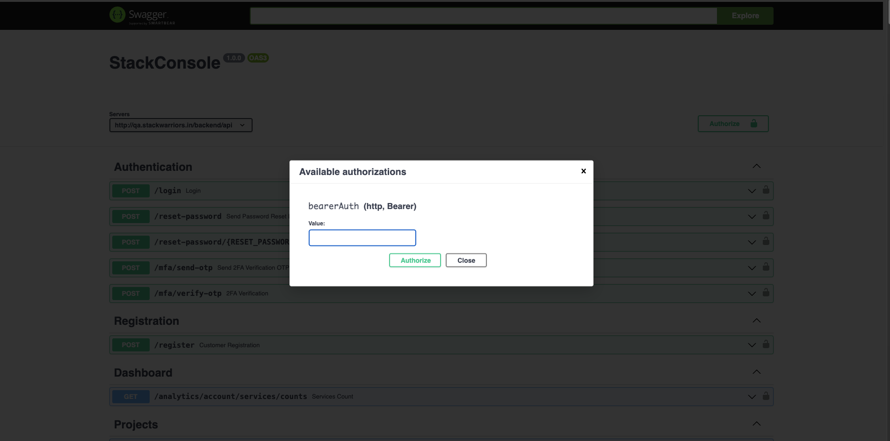Collapse the Dashboard section
This screenshot has height=441, width=890.
click(x=756, y=372)
